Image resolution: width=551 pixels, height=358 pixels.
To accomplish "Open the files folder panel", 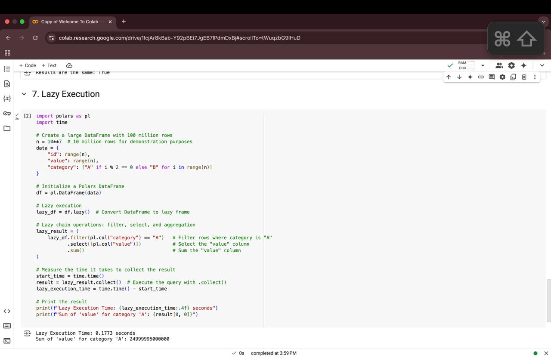I will coord(7,128).
